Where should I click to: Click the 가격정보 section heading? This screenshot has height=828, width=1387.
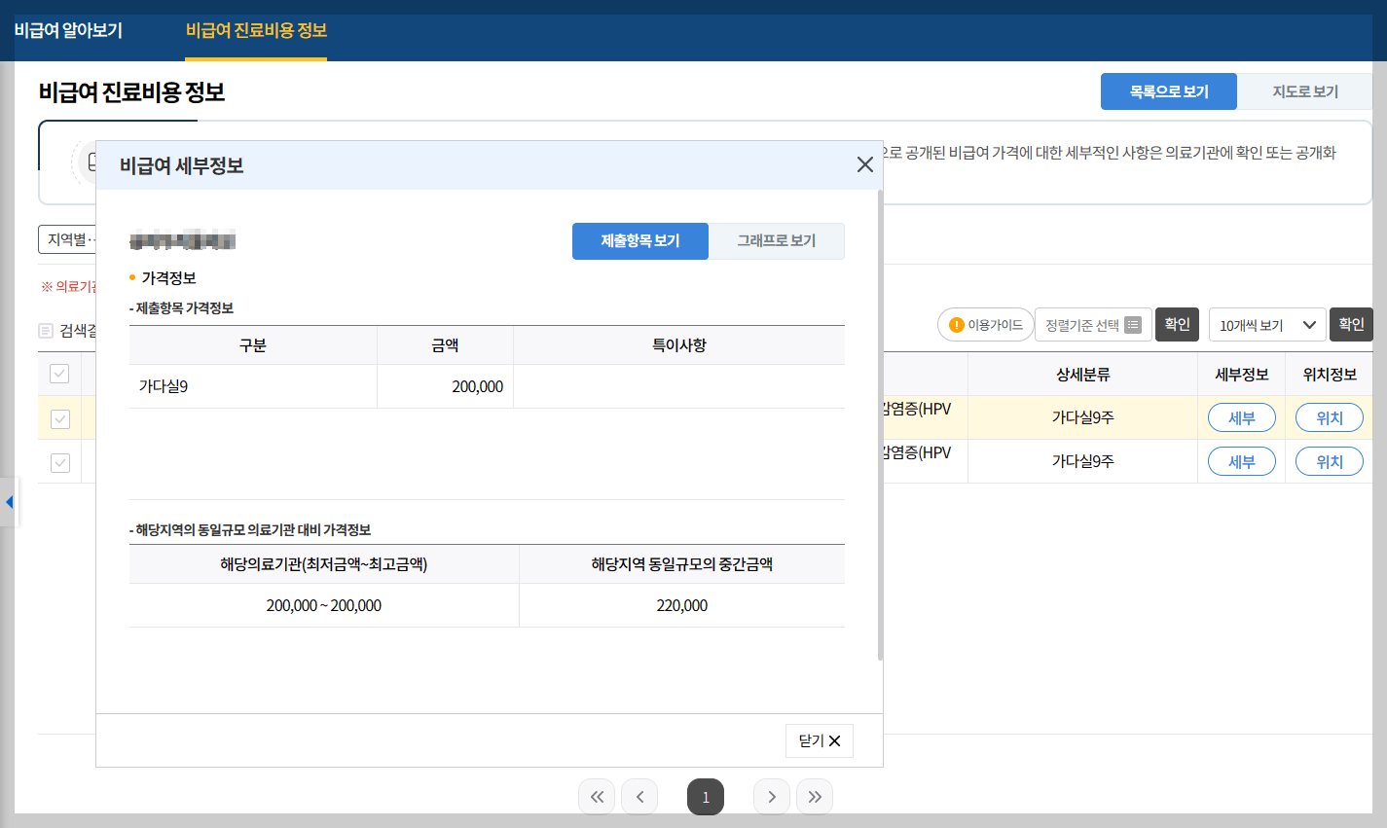pos(168,278)
